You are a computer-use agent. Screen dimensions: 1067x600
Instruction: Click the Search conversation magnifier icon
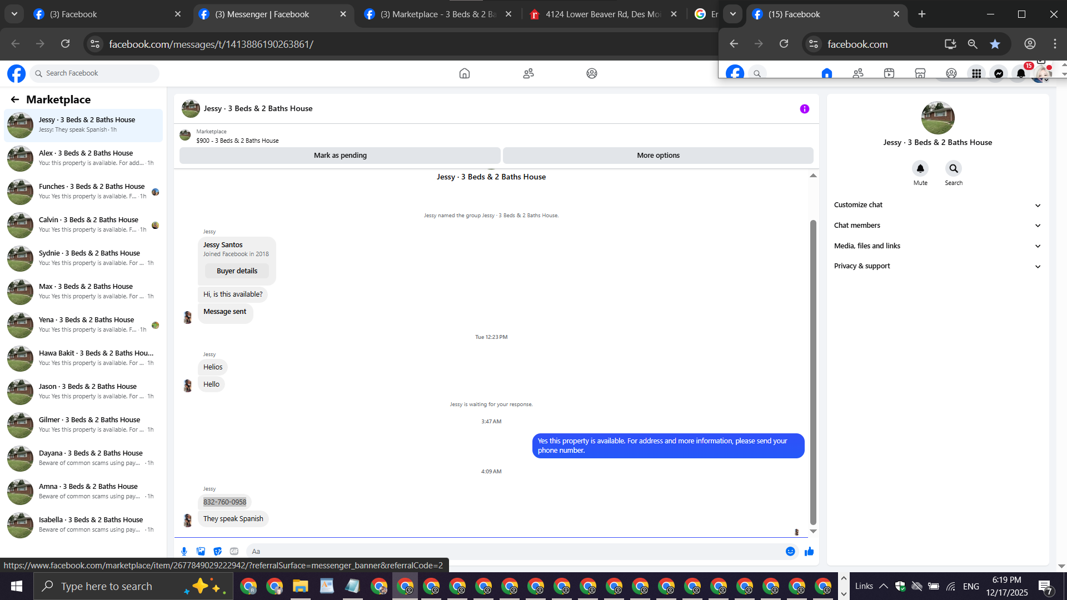(x=953, y=168)
